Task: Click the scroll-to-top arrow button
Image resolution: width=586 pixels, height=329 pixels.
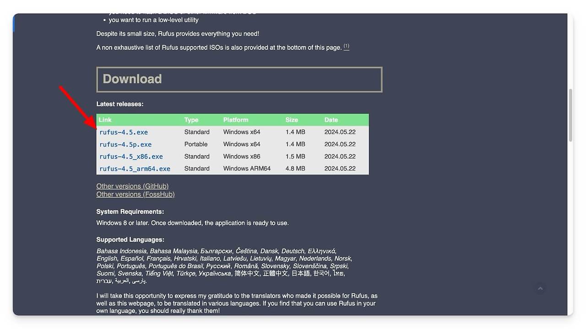Action: (540, 288)
